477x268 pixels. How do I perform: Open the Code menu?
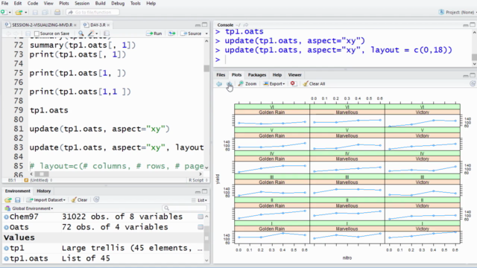pyautogui.click(x=33, y=3)
